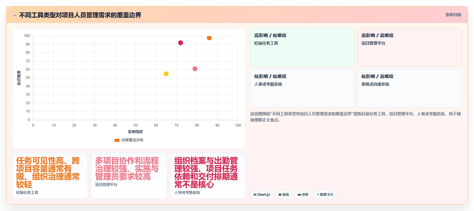474x211 pixels.
Task: Click 人事或考勤系统 caption under crimson card
Action: [187, 193]
